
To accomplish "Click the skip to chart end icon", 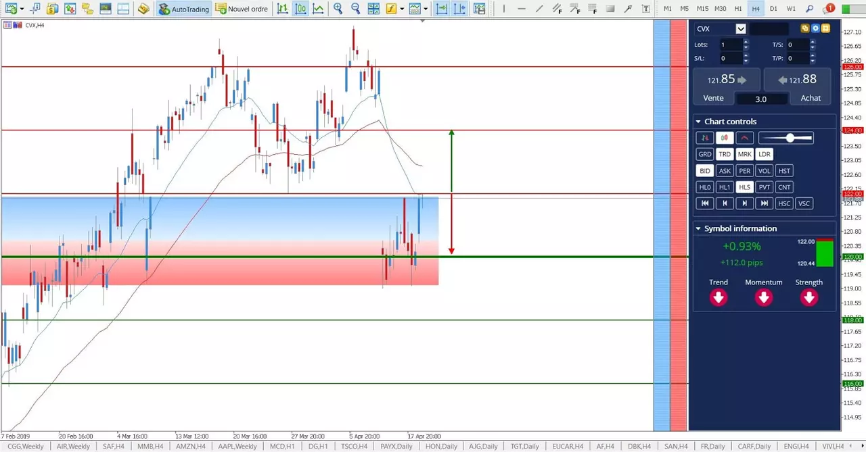I will coord(764,203).
